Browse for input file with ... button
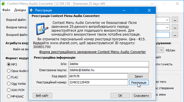This screenshot has width=184, height=102. [x=175, y=20]
